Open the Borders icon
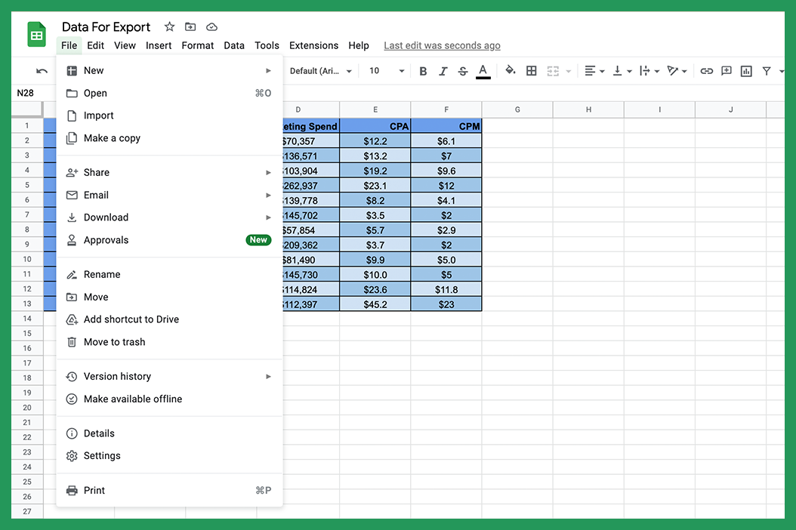 click(531, 70)
